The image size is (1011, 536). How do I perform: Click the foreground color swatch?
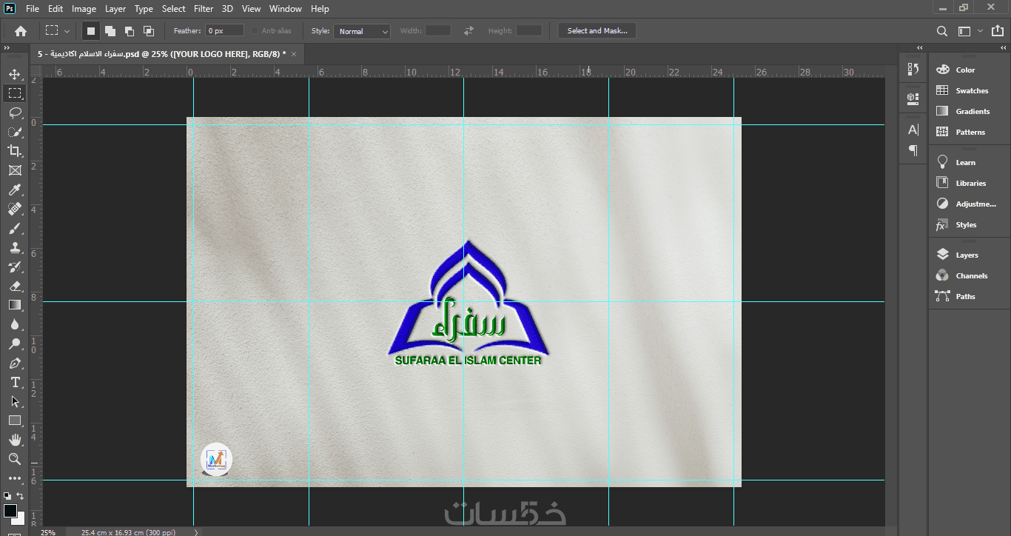pos(10,510)
